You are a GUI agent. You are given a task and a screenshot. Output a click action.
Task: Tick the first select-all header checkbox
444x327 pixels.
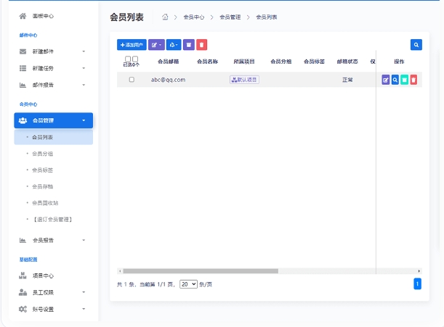[128, 59]
